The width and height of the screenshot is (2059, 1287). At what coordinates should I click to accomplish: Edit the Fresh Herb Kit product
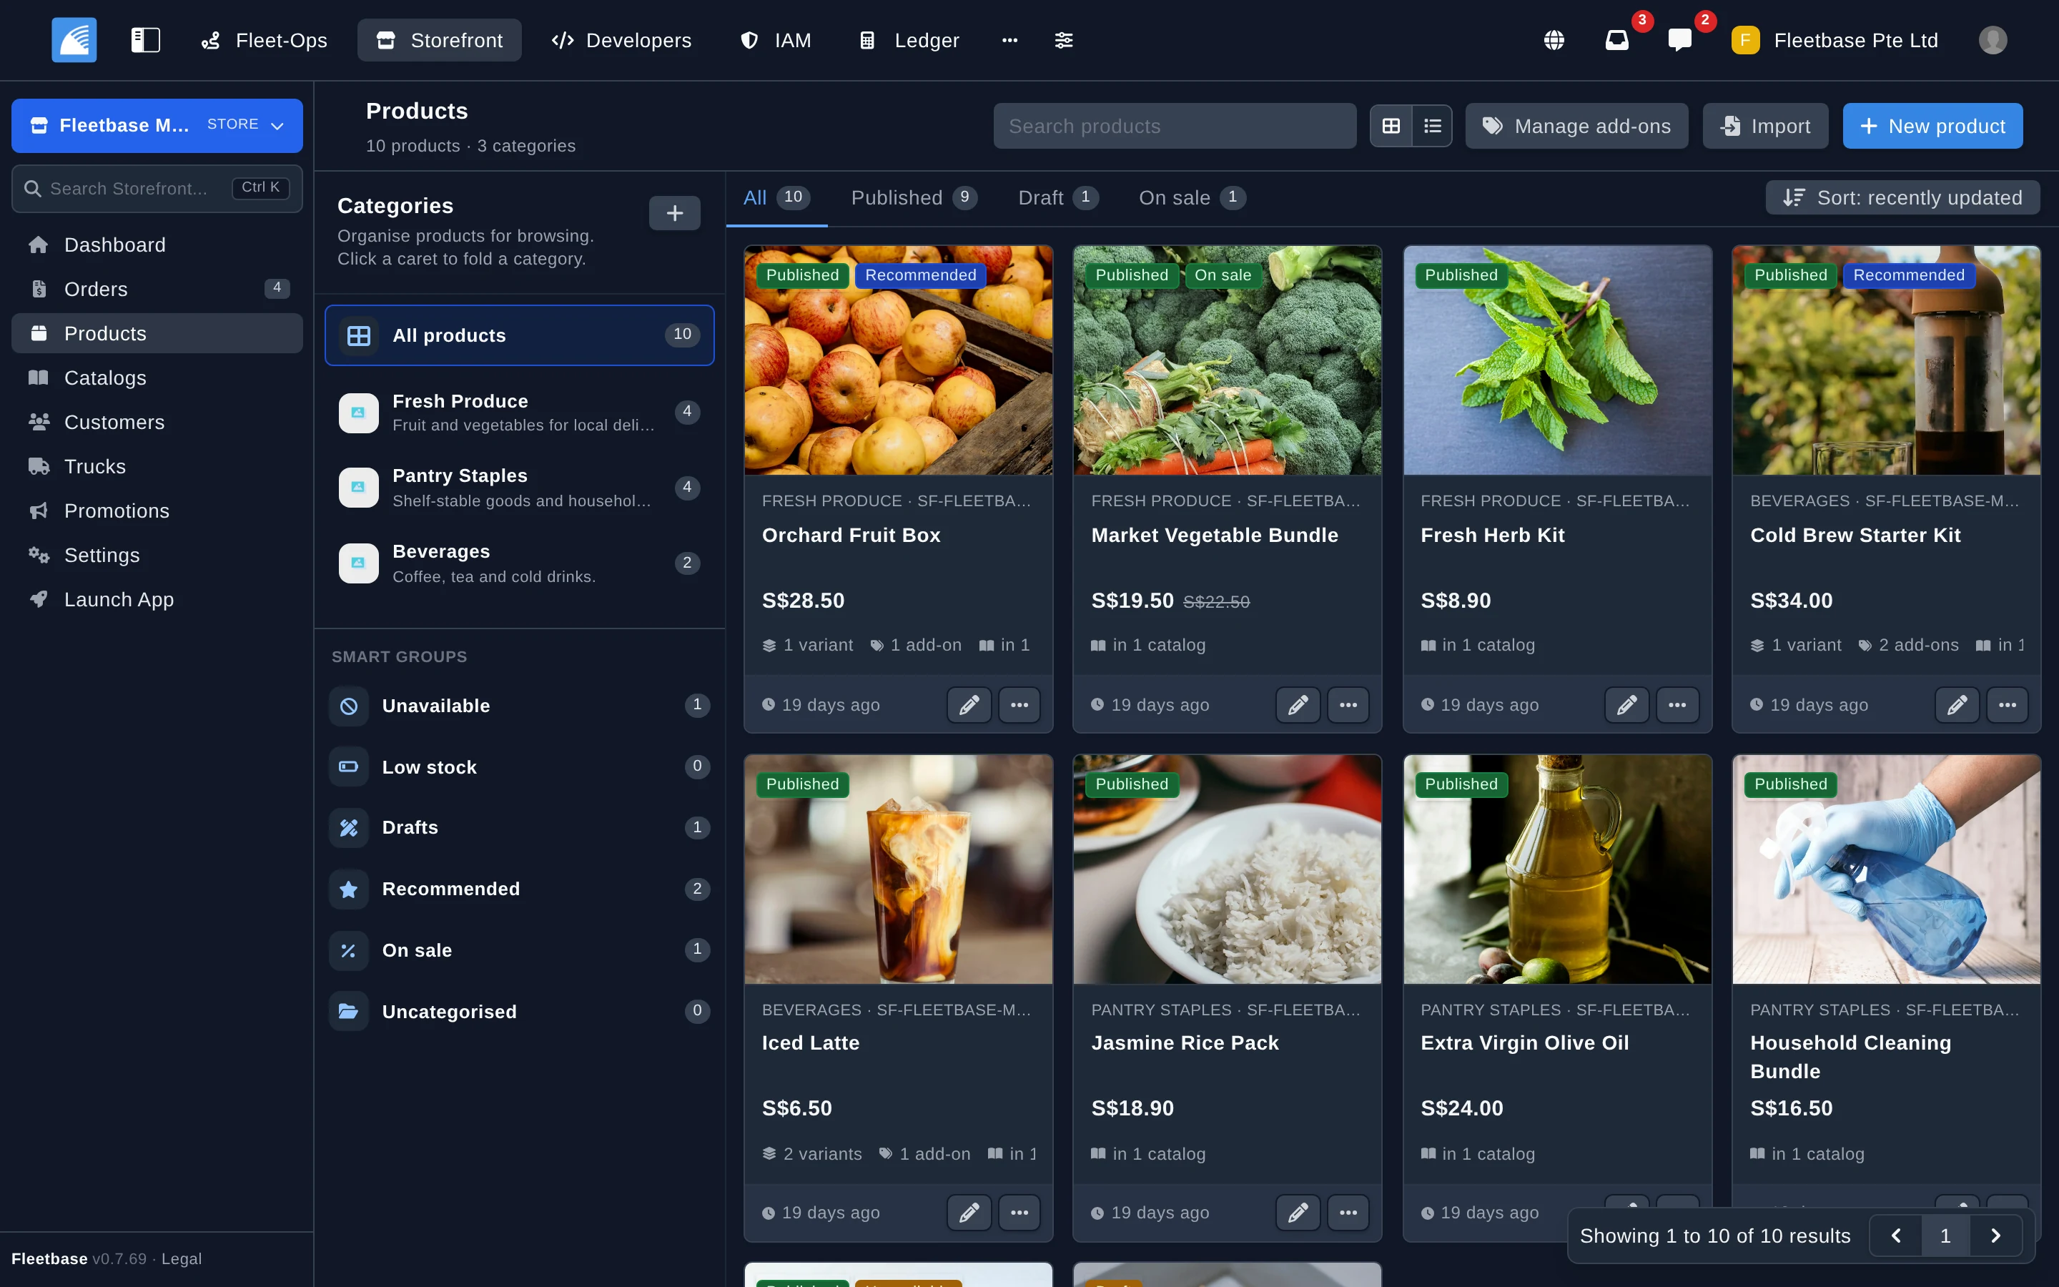click(x=1626, y=705)
